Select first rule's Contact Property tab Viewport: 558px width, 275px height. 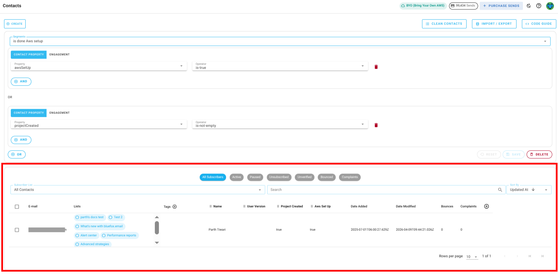[x=29, y=55]
